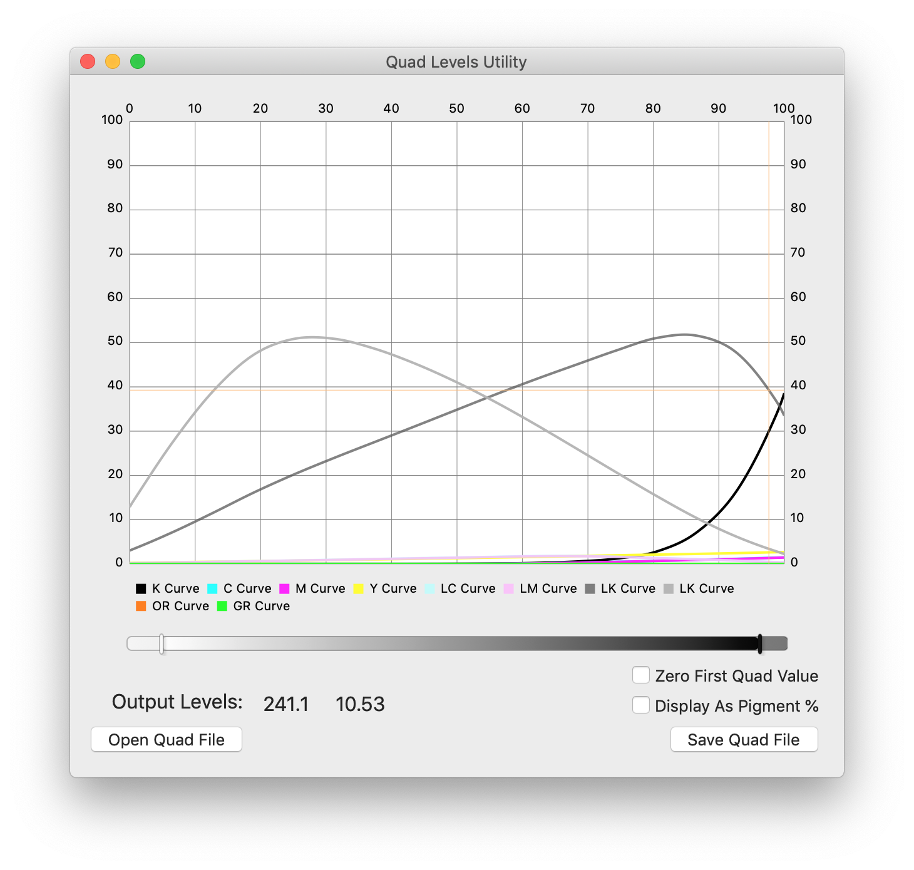Close the Quad Levels Utility window

pos(88,61)
